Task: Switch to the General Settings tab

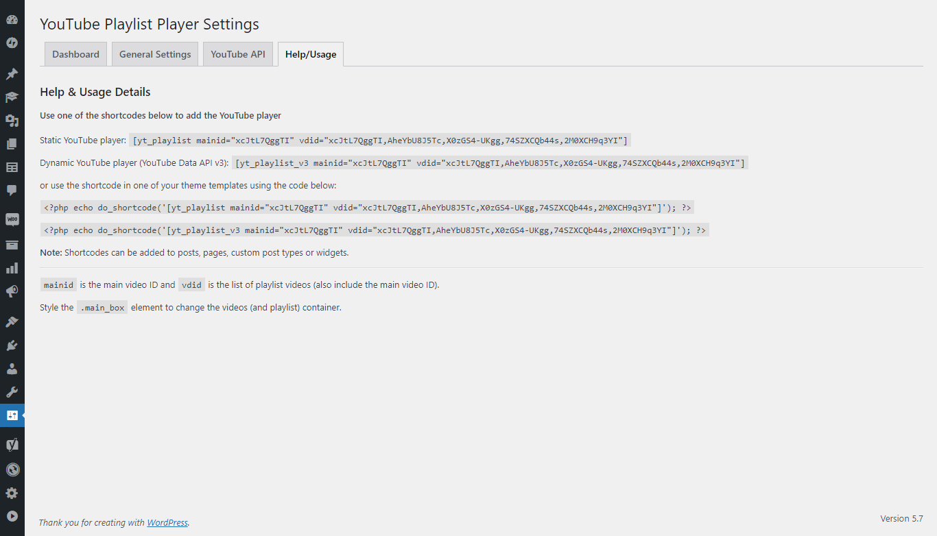Action: [155, 54]
